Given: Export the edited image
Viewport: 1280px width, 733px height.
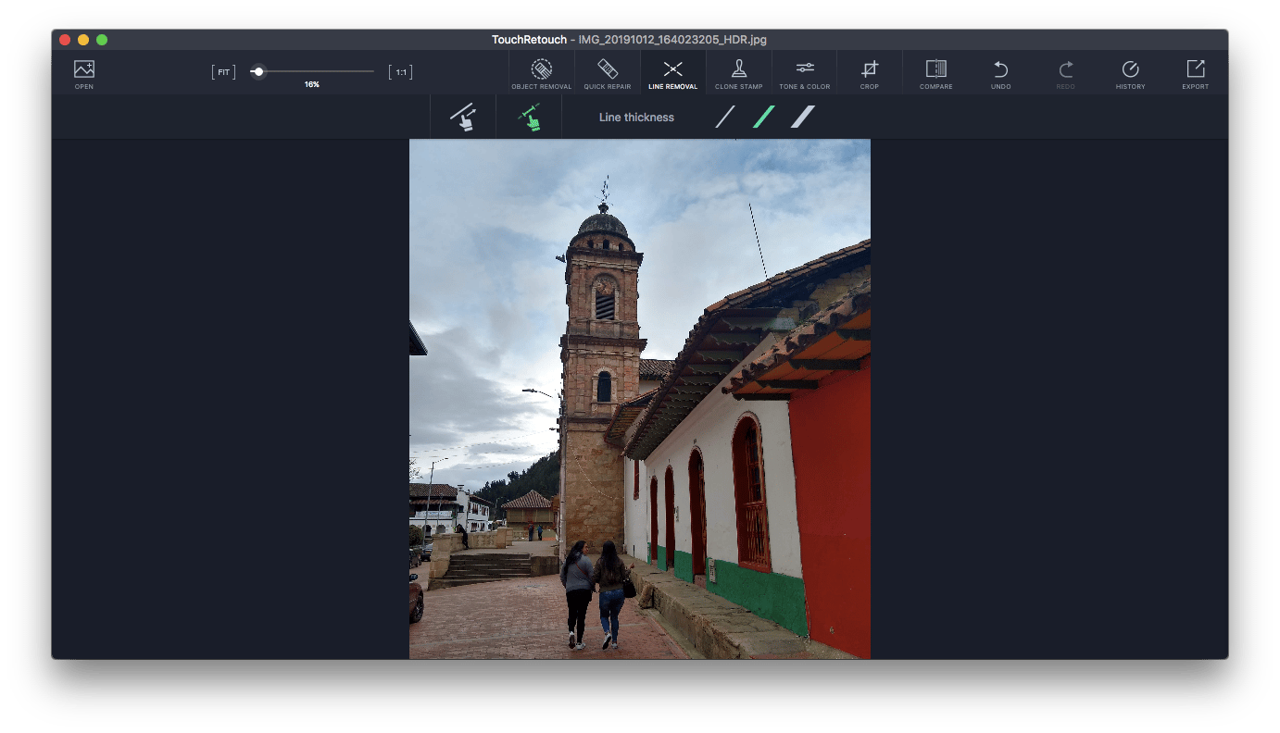Looking at the screenshot, I should tap(1196, 74).
